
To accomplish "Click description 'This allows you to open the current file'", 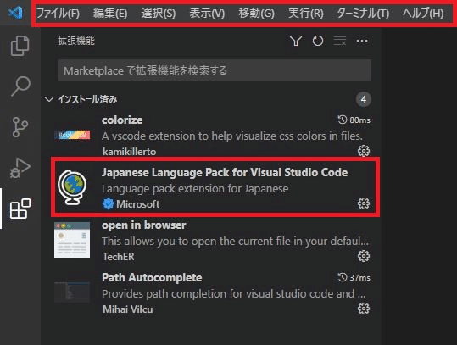I will (235, 242).
